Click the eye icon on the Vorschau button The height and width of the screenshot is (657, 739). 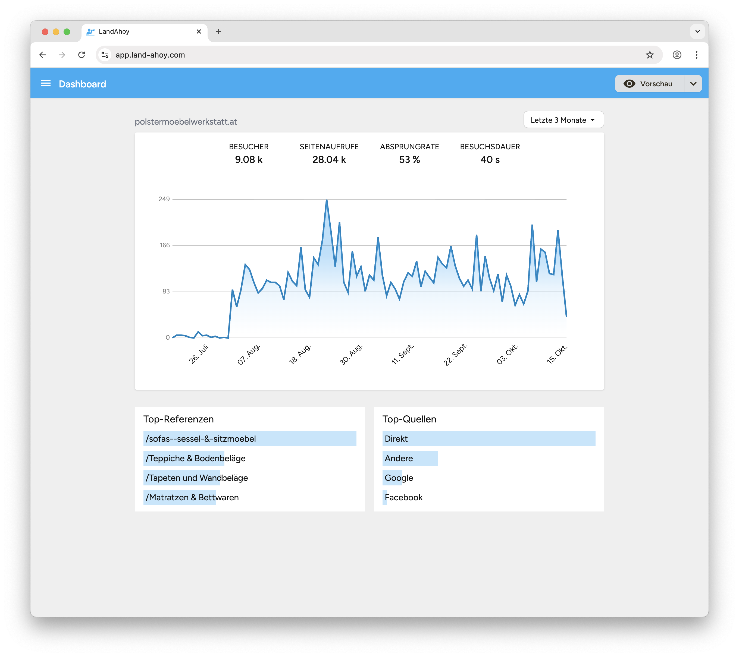click(629, 83)
